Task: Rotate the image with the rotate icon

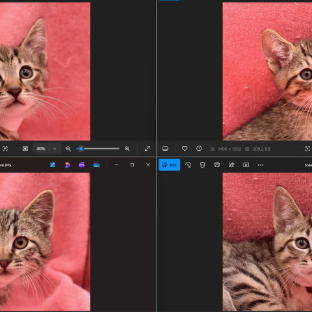Action: 188,165
